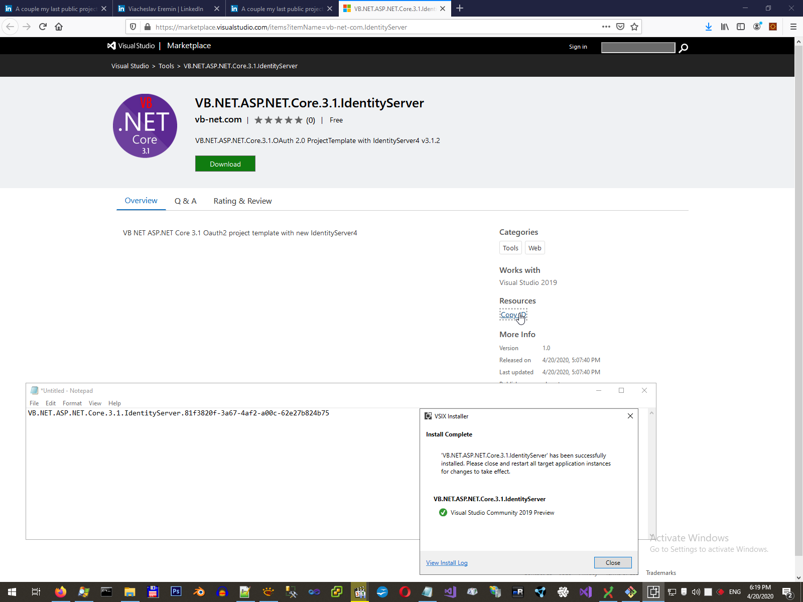Select the Web category tag
This screenshot has height=602, width=803.
[x=535, y=248]
